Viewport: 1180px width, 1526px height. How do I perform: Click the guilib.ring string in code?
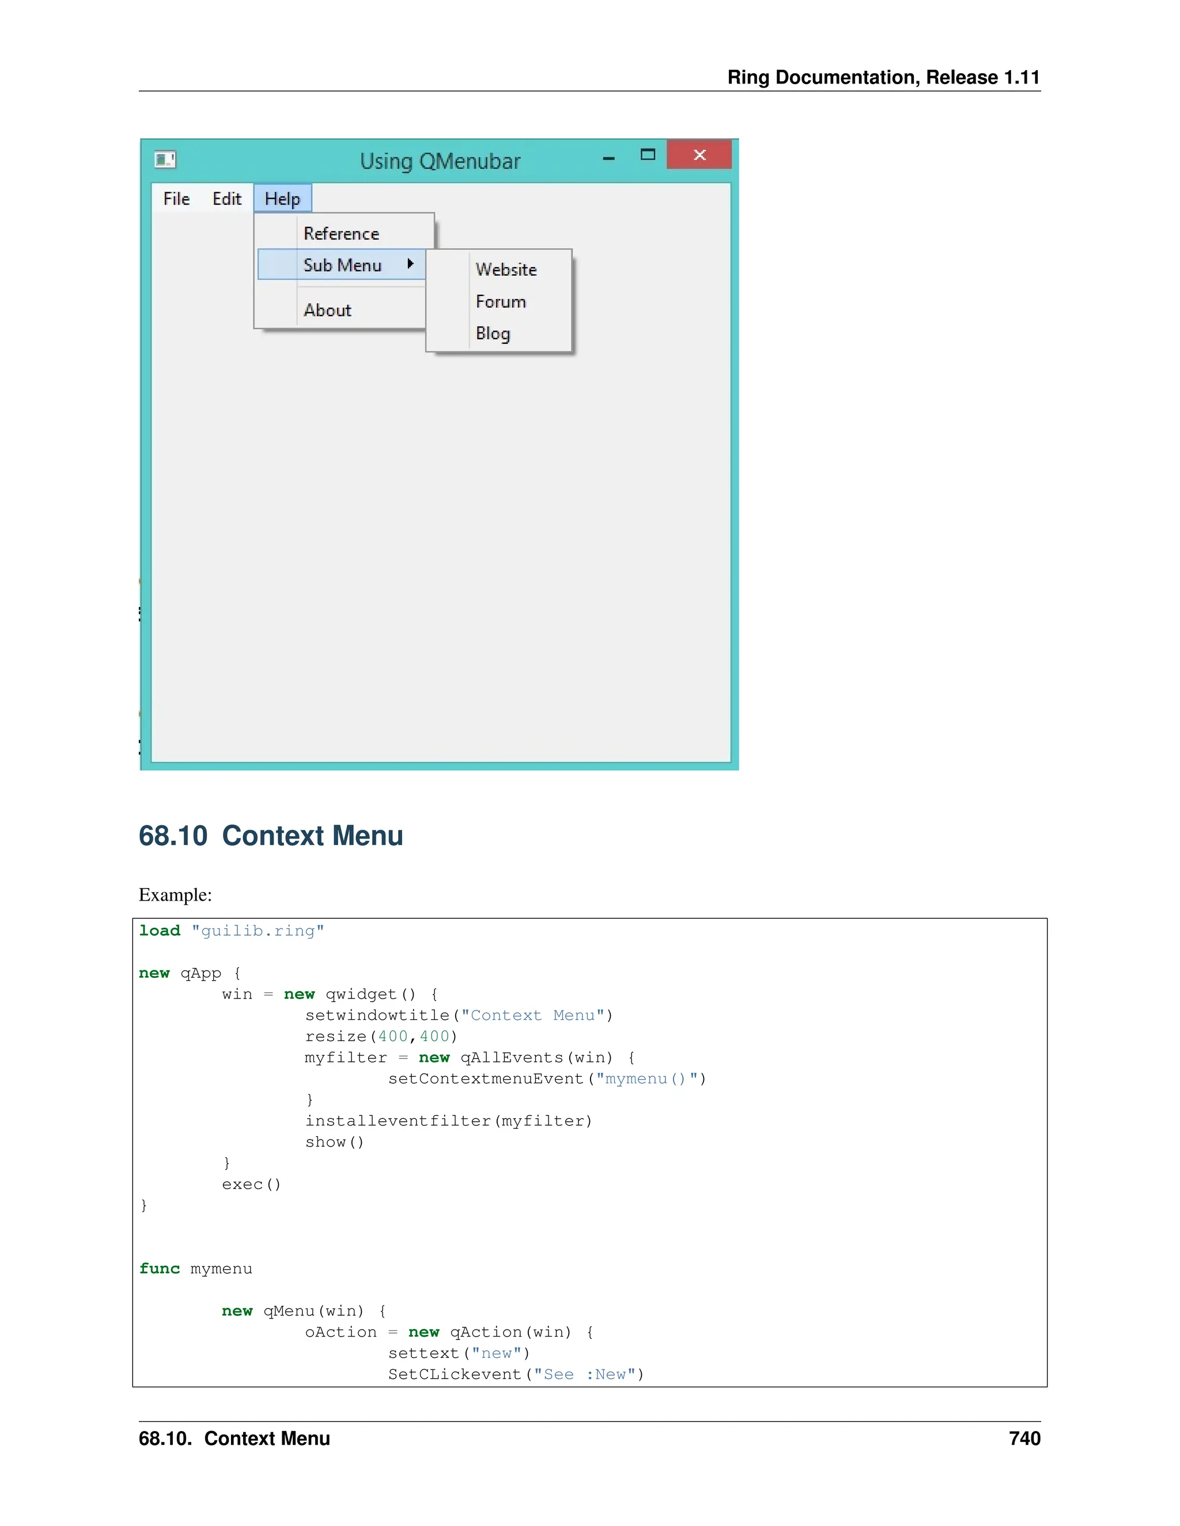(x=257, y=931)
